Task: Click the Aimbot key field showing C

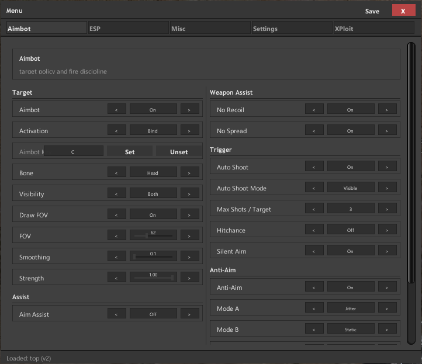Action: point(74,151)
